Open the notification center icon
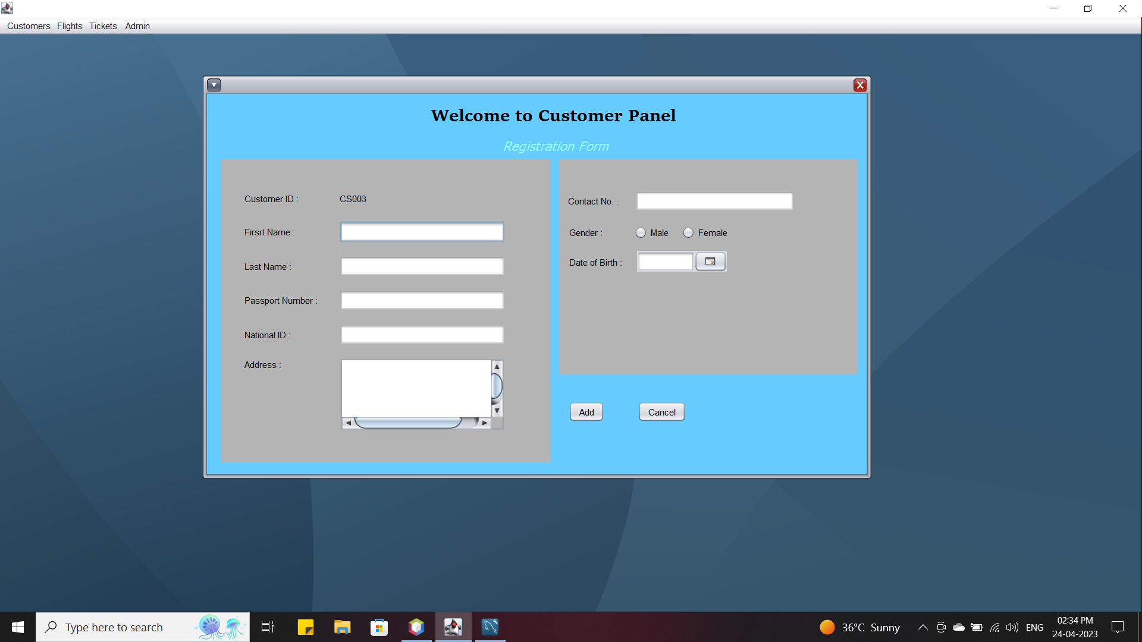The height and width of the screenshot is (642, 1142). pos(1118,627)
